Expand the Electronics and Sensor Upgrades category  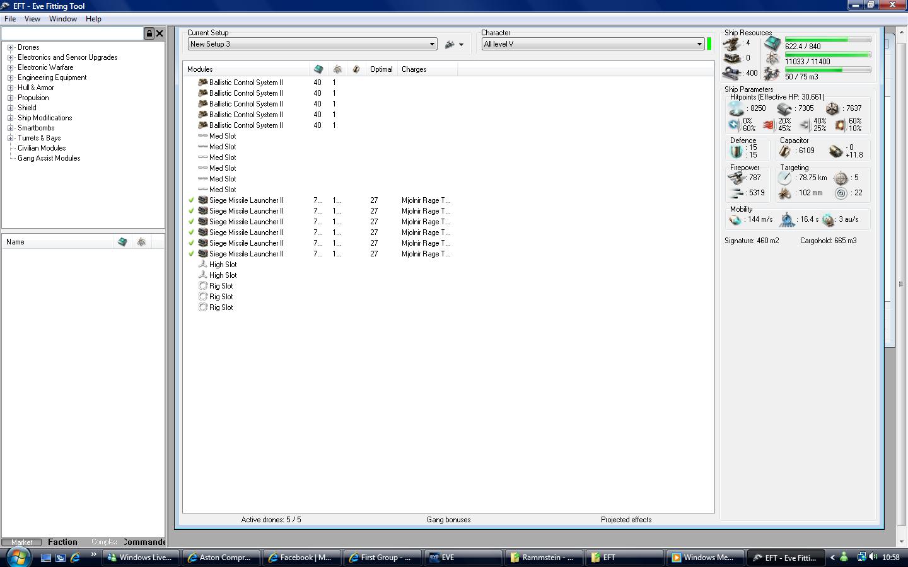coord(10,57)
